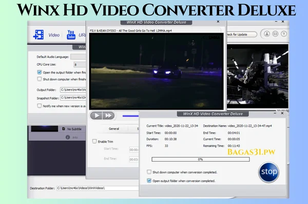Click the Destination Folder path field
This screenshot has height=204, width=308.
click(x=98, y=188)
